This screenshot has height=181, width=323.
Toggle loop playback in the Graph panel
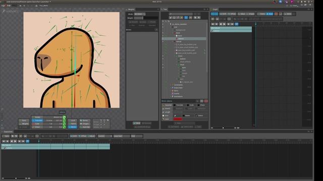[x=237, y=24]
